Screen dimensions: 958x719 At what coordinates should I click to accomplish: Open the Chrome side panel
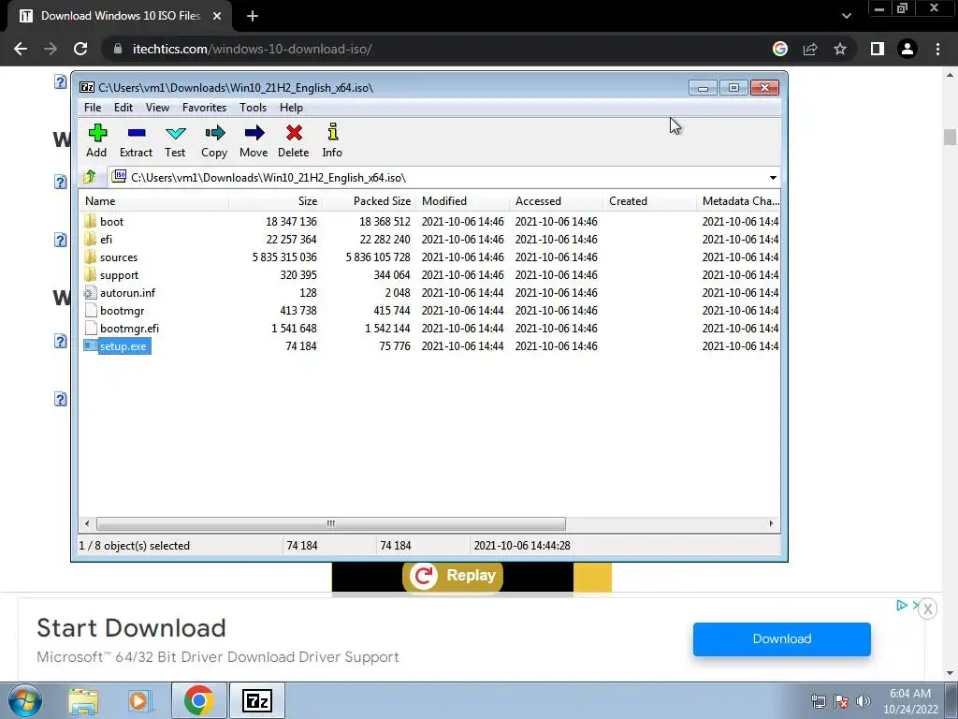point(878,49)
